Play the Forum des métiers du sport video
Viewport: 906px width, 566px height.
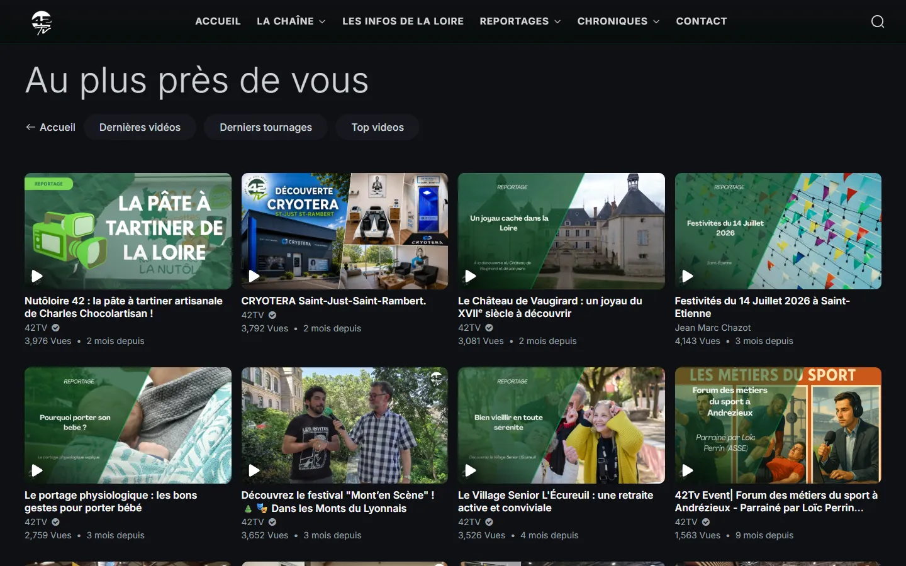pyautogui.click(x=688, y=470)
